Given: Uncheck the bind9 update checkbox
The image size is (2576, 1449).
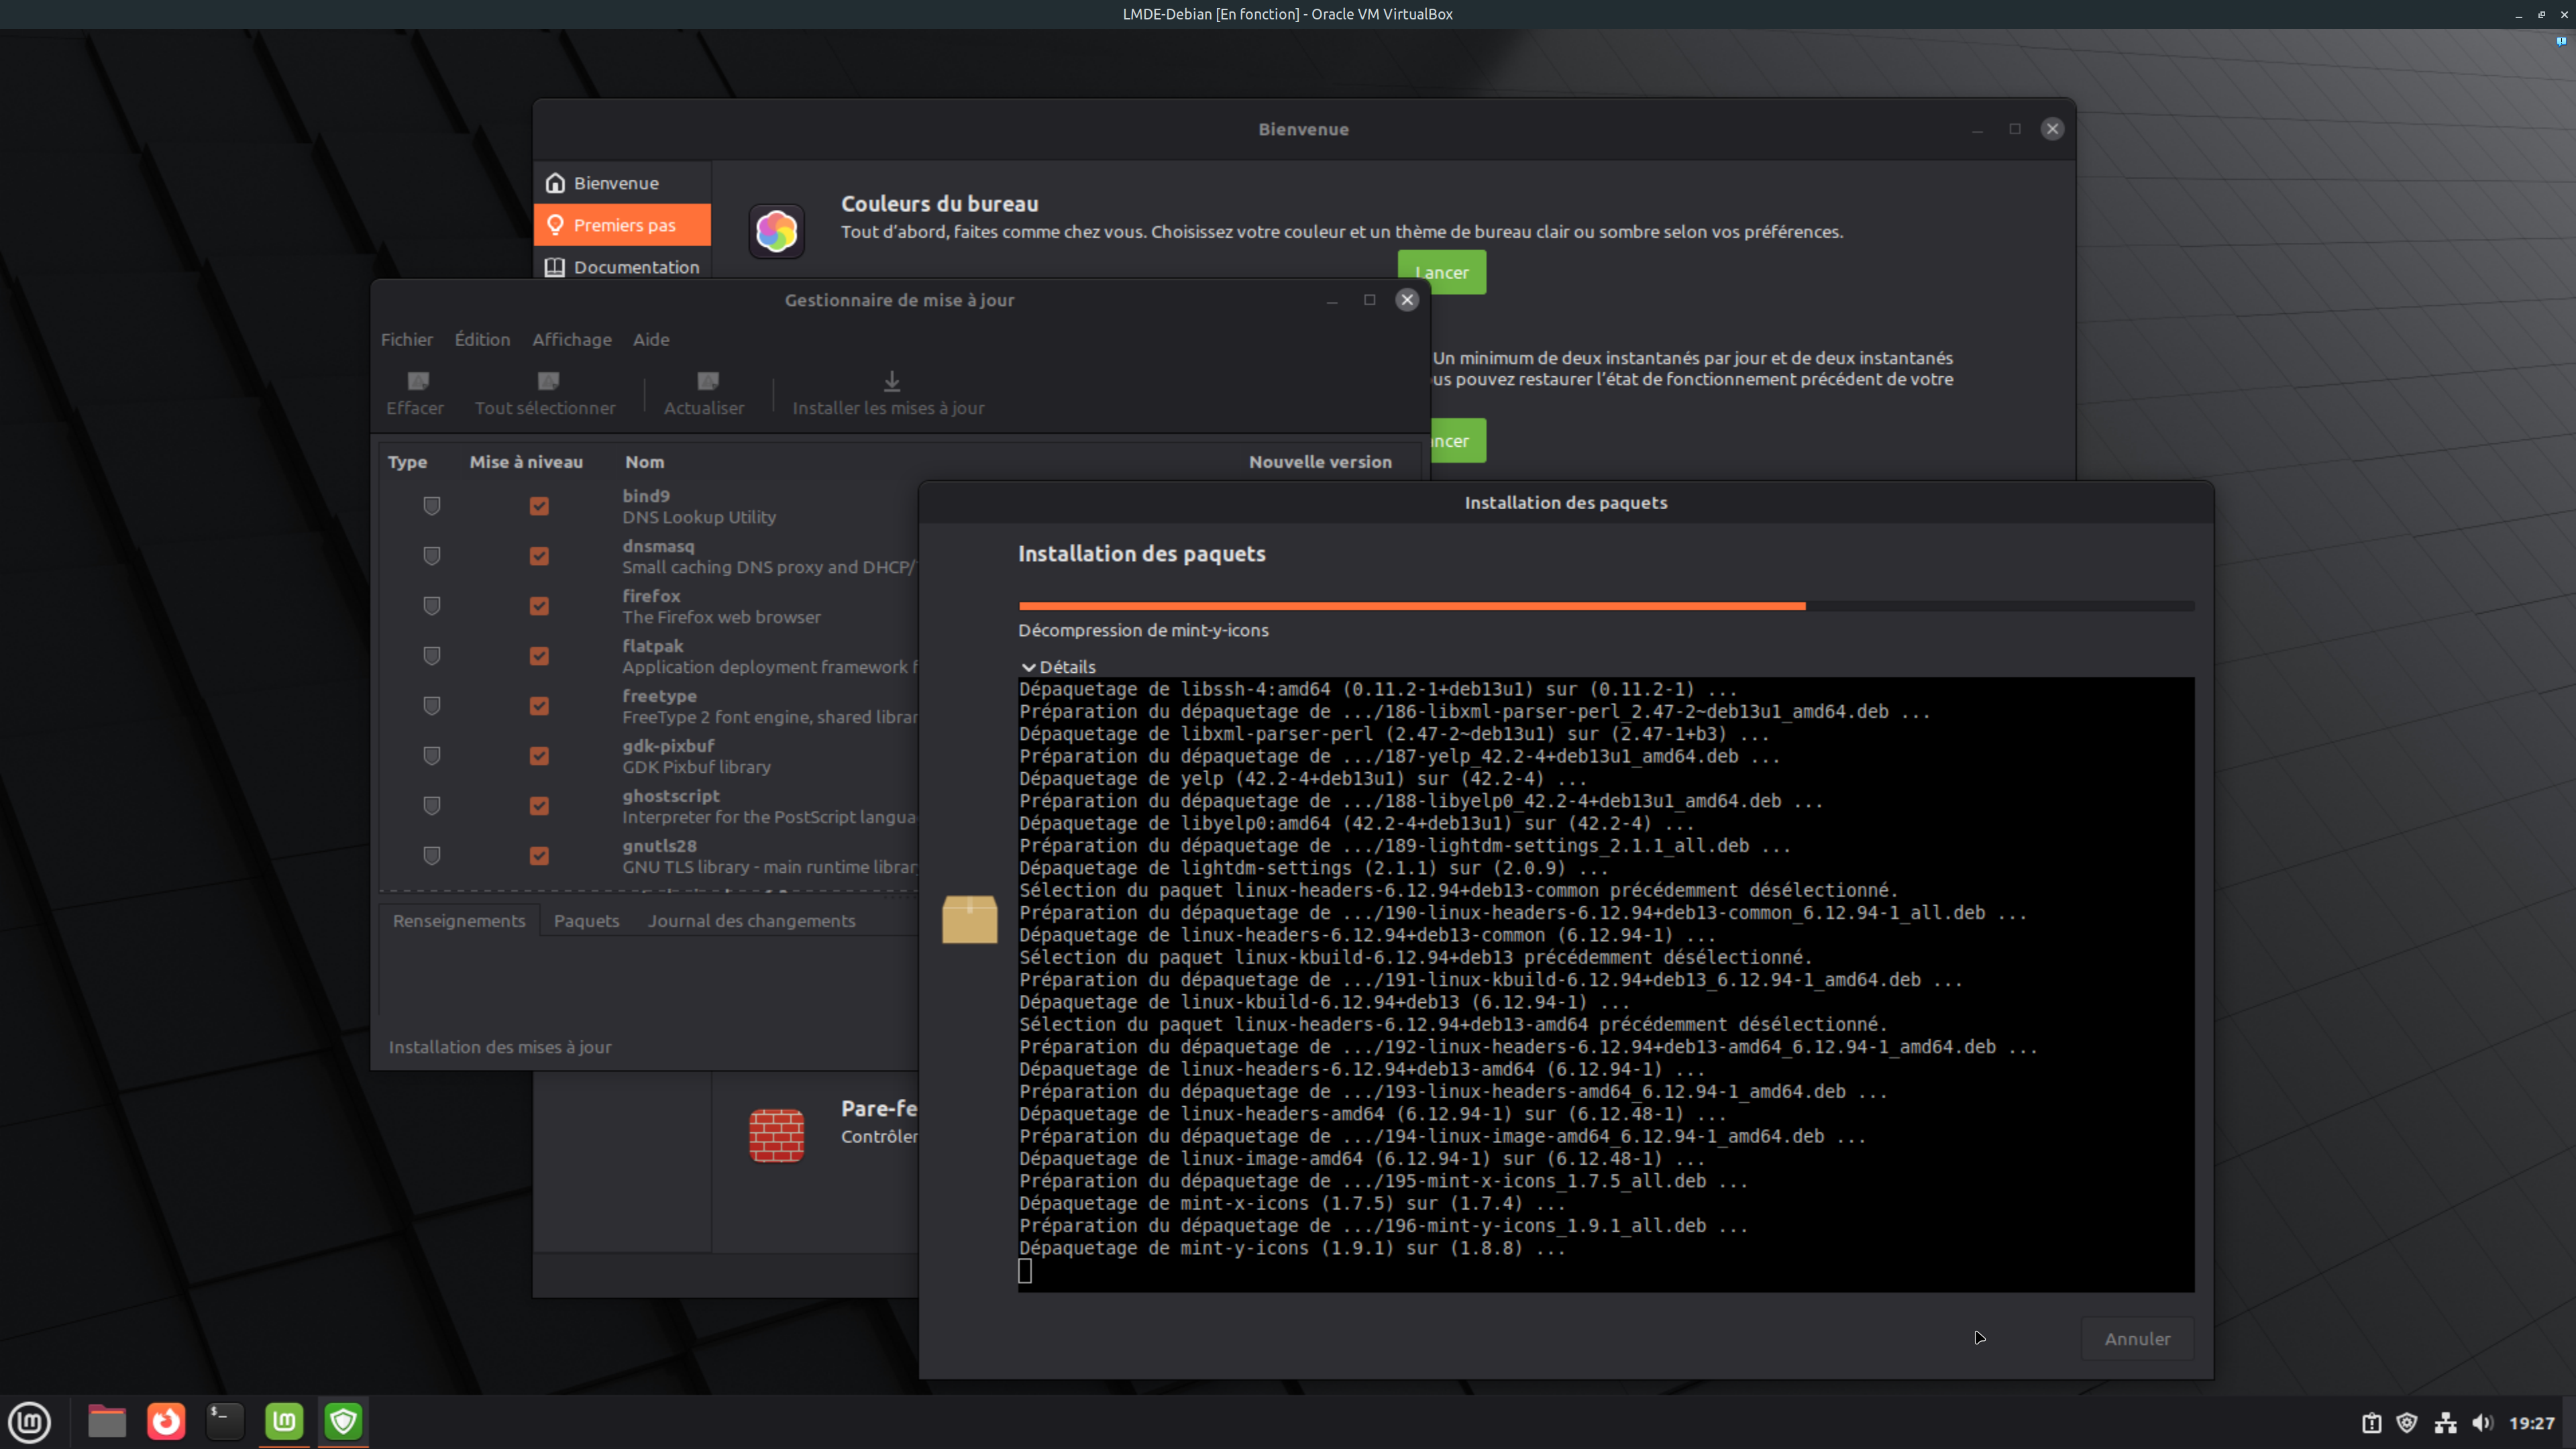Looking at the screenshot, I should 539,506.
